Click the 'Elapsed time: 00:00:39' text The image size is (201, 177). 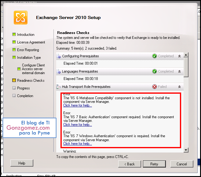tap(73, 43)
